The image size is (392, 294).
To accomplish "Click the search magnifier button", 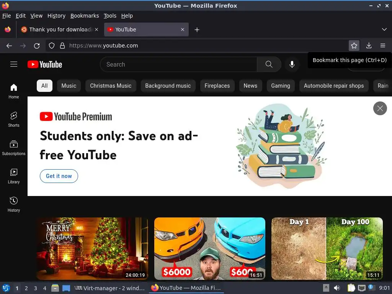I will coord(269,64).
